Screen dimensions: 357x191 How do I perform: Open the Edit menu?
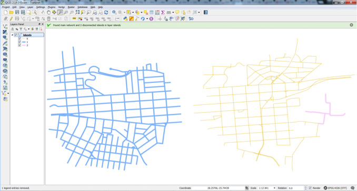click(14, 7)
